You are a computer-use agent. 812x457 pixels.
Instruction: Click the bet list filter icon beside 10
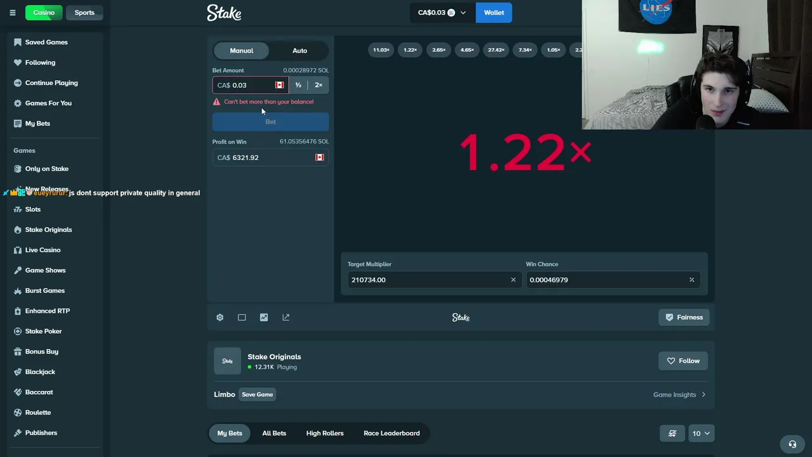point(672,434)
